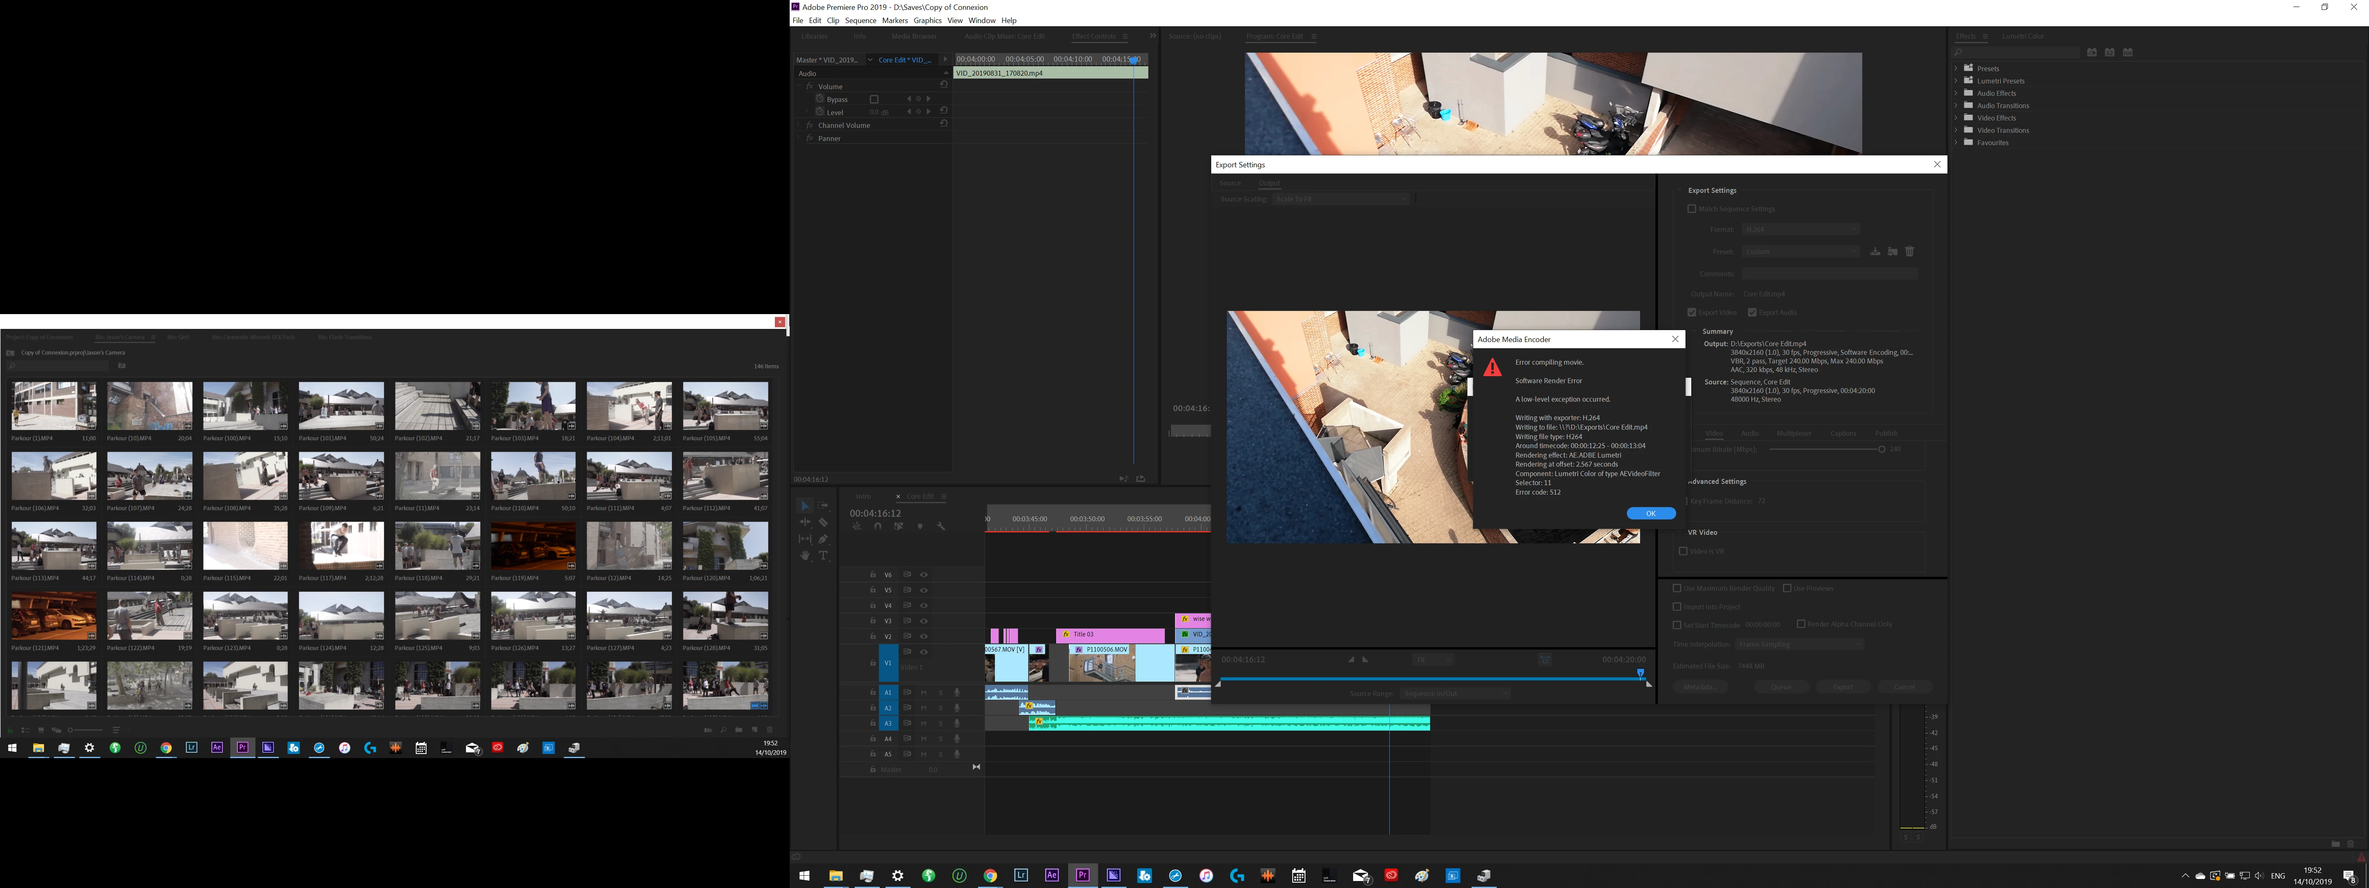Open timeline display settings wrench
This screenshot has height=888, width=2369.
[x=941, y=527]
